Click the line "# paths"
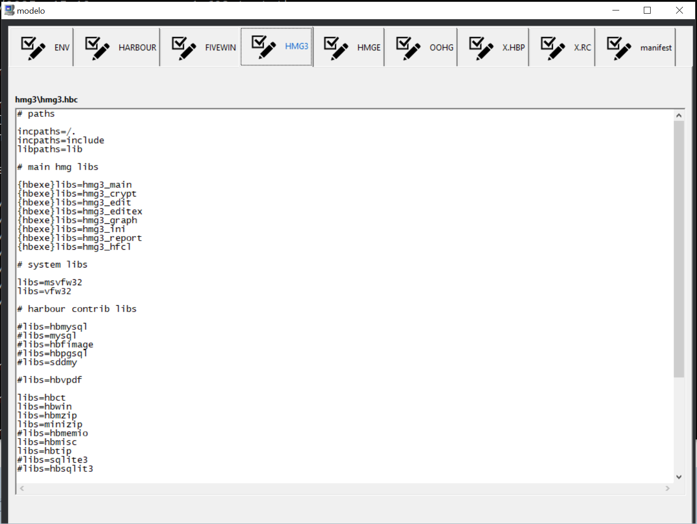Image resolution: width=697 pixels, height=524 pixels. pos(36,114)
